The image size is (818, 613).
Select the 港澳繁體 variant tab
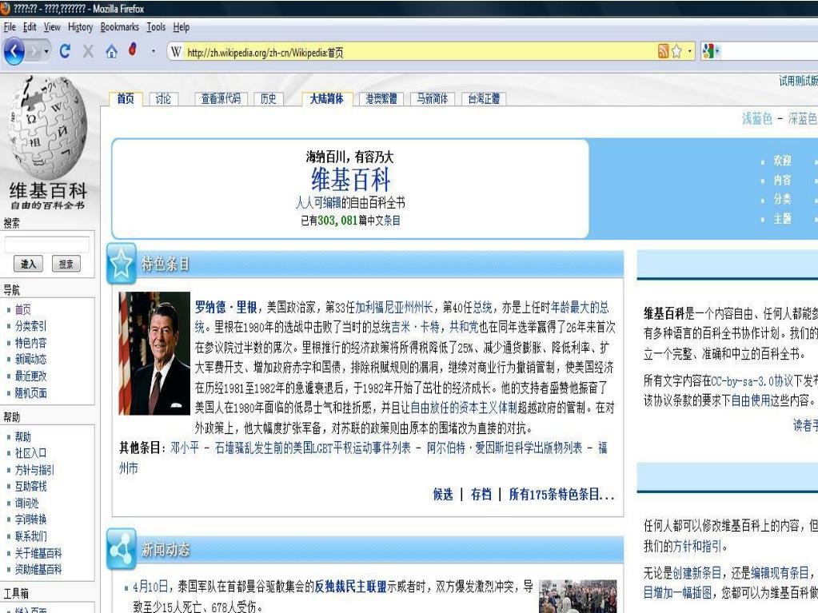[x=381, y=98]
